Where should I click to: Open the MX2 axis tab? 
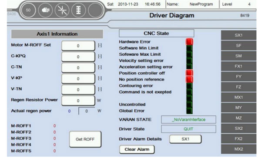238,149
